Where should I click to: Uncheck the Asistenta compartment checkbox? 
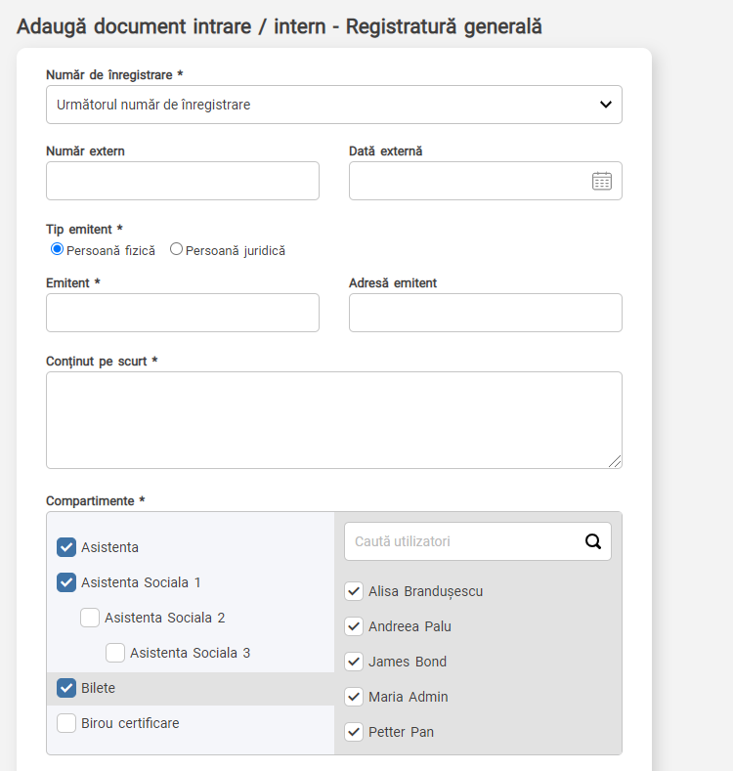[x=66, y=547]
